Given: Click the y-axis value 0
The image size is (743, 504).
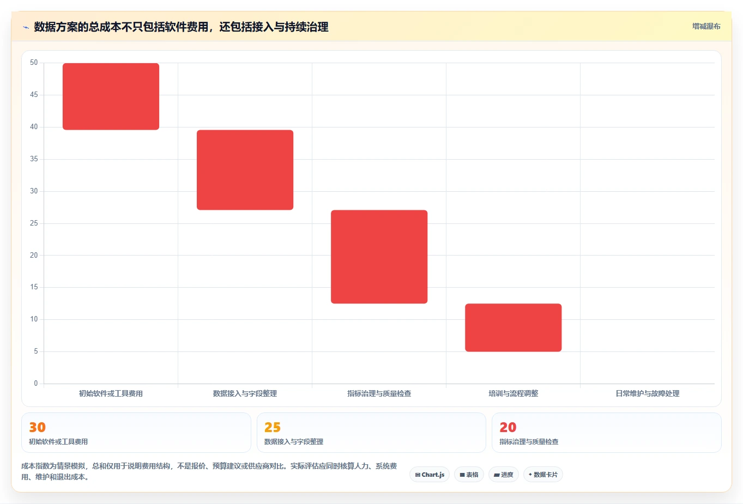Looking at the screenshot, I should pos(36,383).
